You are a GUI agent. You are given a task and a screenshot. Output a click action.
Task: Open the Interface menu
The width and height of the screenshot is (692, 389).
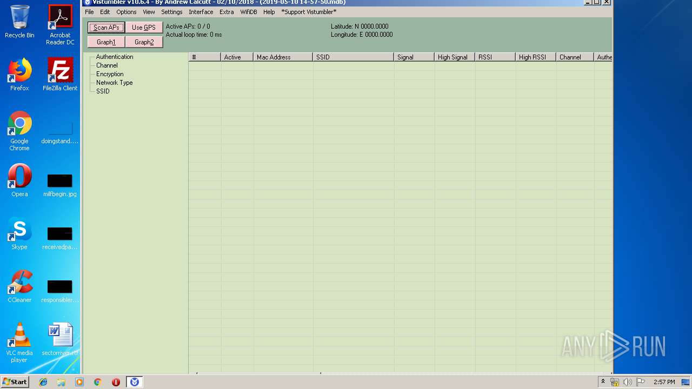[201, 12]
